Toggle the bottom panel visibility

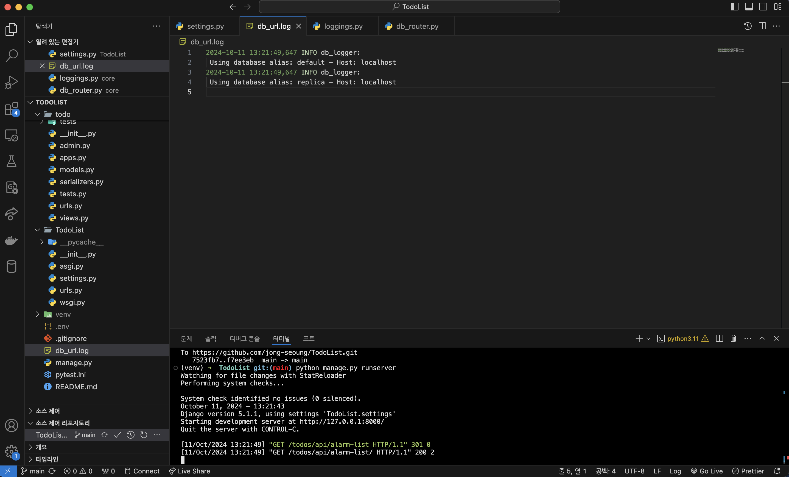click(749, 7)
